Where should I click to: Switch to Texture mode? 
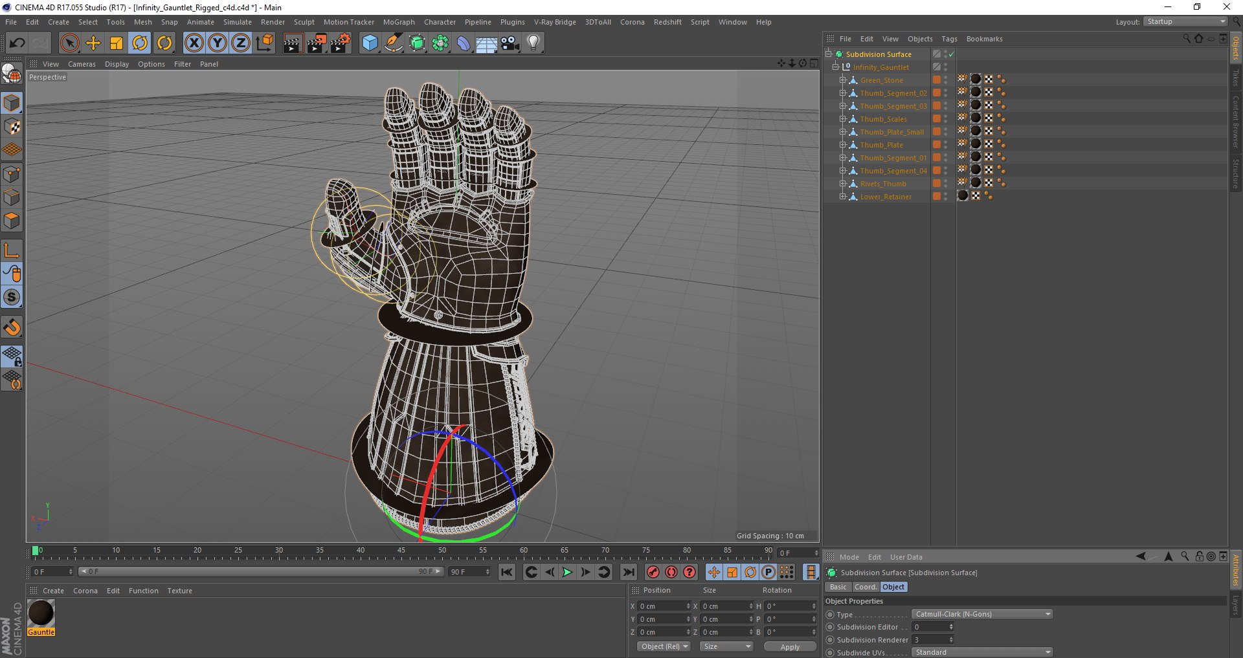click(x=12, y=127)
